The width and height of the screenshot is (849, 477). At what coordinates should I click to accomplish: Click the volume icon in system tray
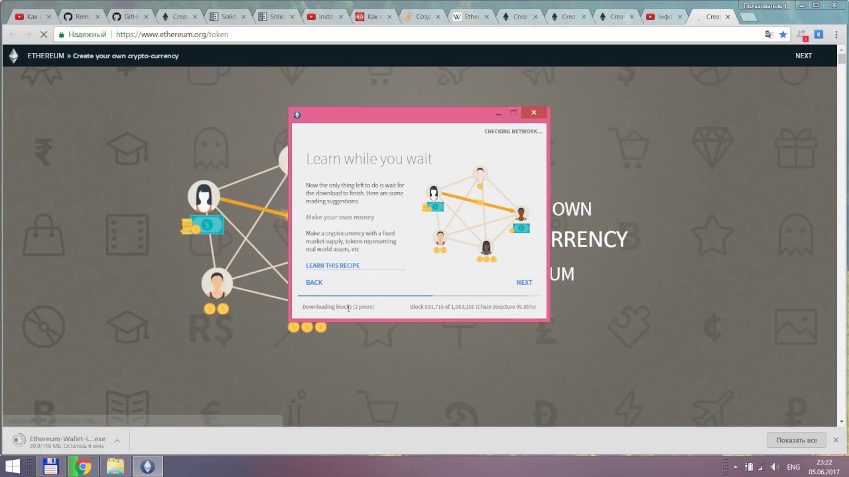775,467
